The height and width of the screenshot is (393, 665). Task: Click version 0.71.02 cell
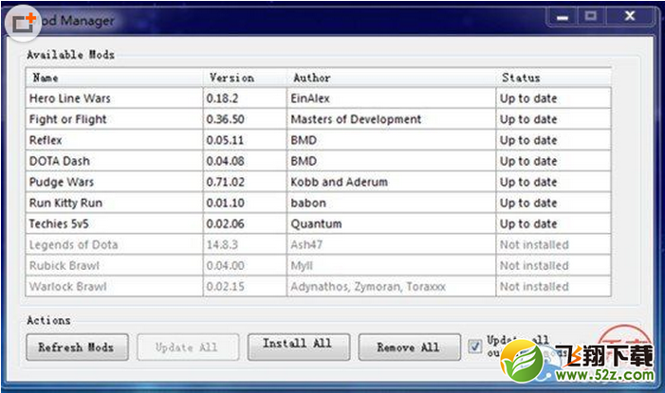245,182
